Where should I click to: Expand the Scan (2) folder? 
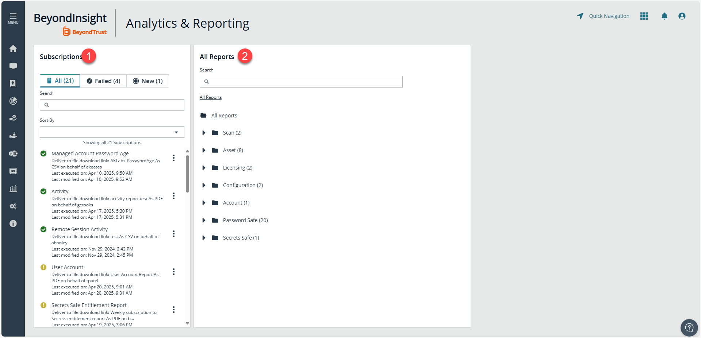tap(204, 133)
